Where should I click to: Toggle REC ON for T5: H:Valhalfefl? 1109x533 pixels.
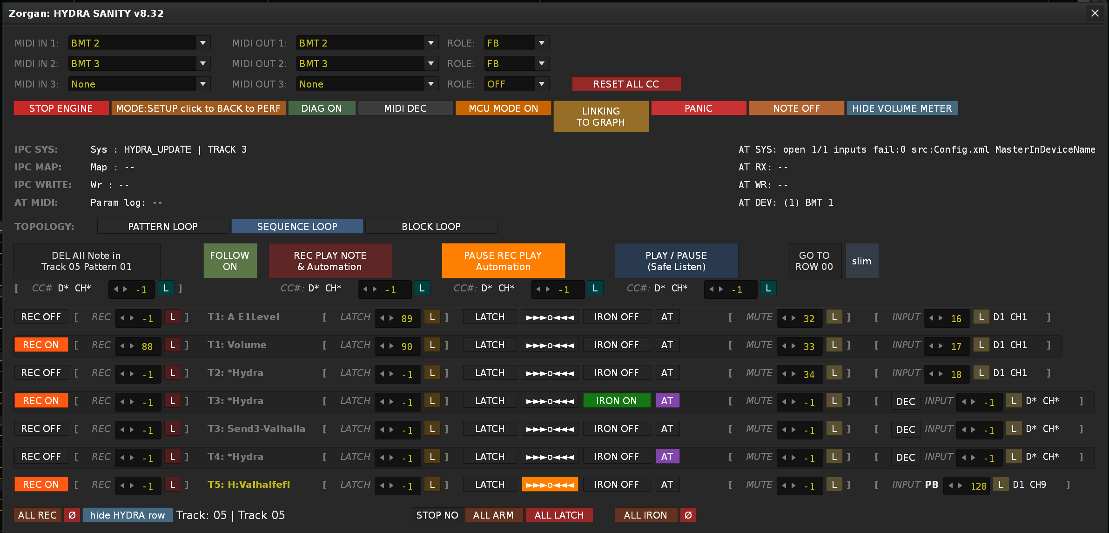coord(41,485)
